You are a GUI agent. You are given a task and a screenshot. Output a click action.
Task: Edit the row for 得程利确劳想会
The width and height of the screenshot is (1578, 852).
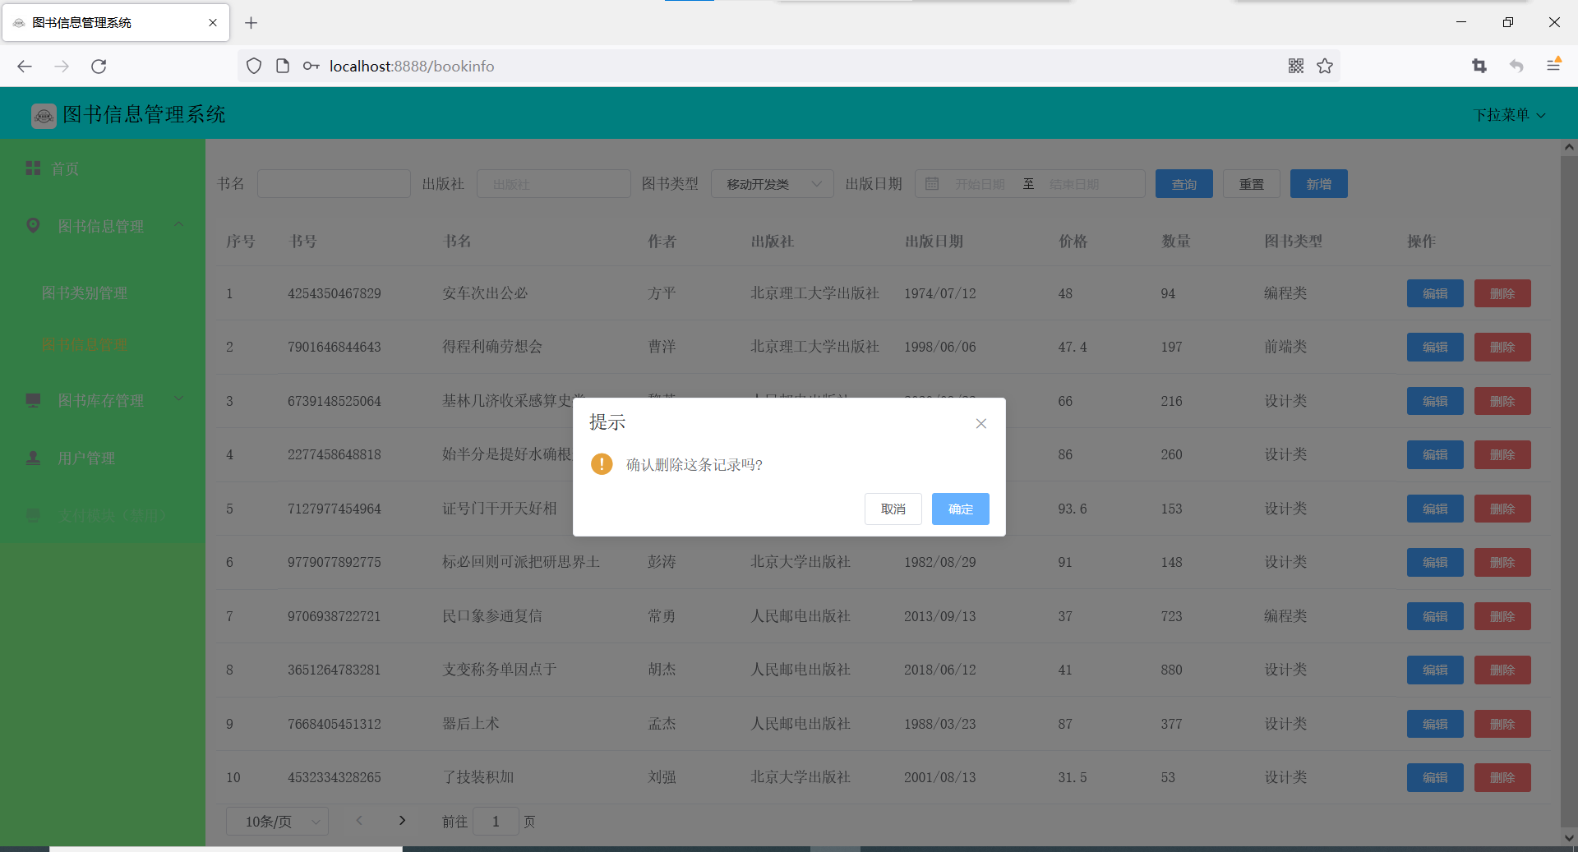(x=1435, y=347)
